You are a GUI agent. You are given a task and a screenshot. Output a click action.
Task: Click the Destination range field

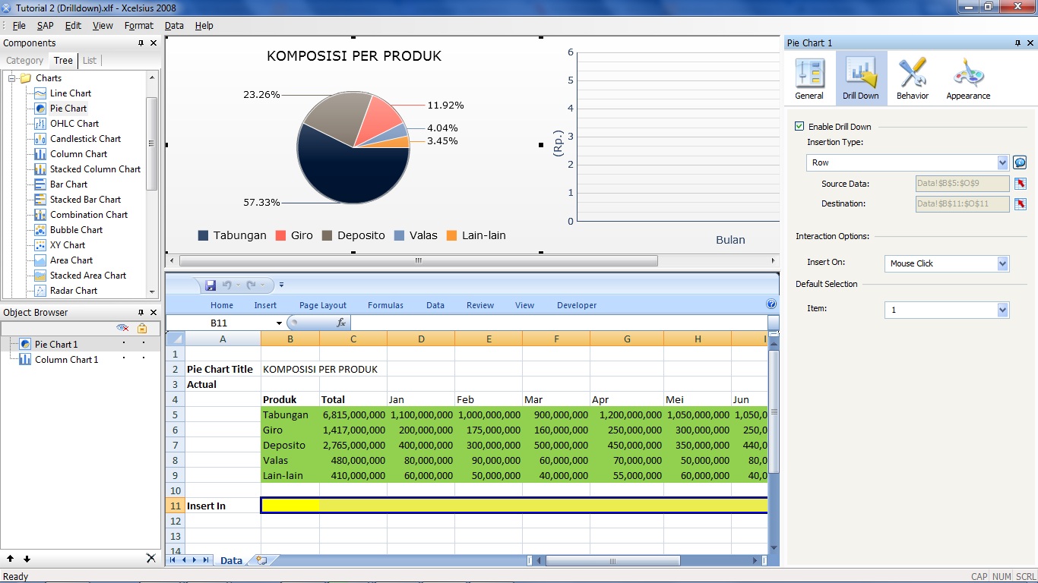pos(963,203)
